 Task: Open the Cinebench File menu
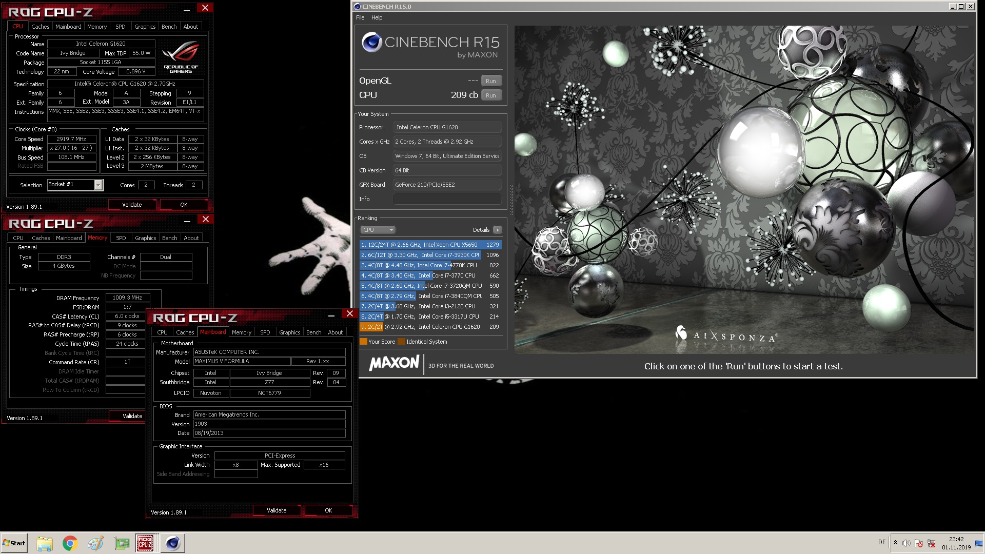(360, 17)
